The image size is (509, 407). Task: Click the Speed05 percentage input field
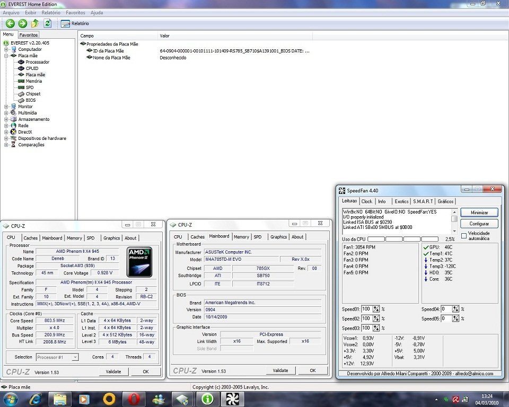tap(446, 318)
